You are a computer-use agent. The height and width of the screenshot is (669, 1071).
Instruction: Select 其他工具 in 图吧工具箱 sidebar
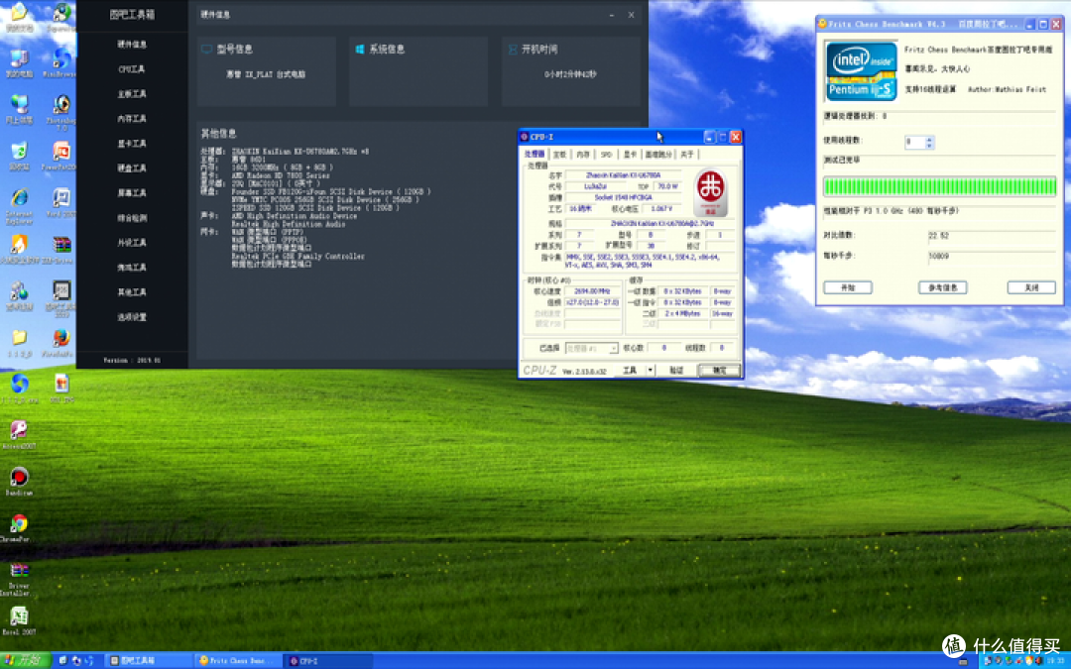(x=132, y=292)
